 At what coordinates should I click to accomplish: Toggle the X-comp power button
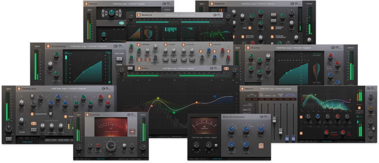(x=248, y=48)
